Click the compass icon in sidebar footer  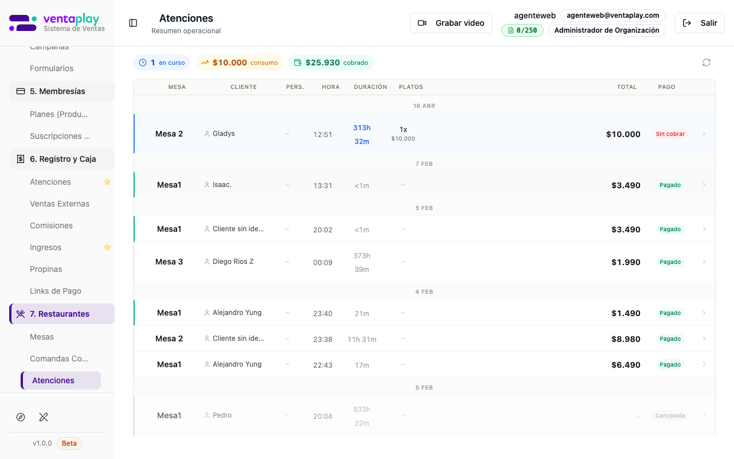point(21,417)
